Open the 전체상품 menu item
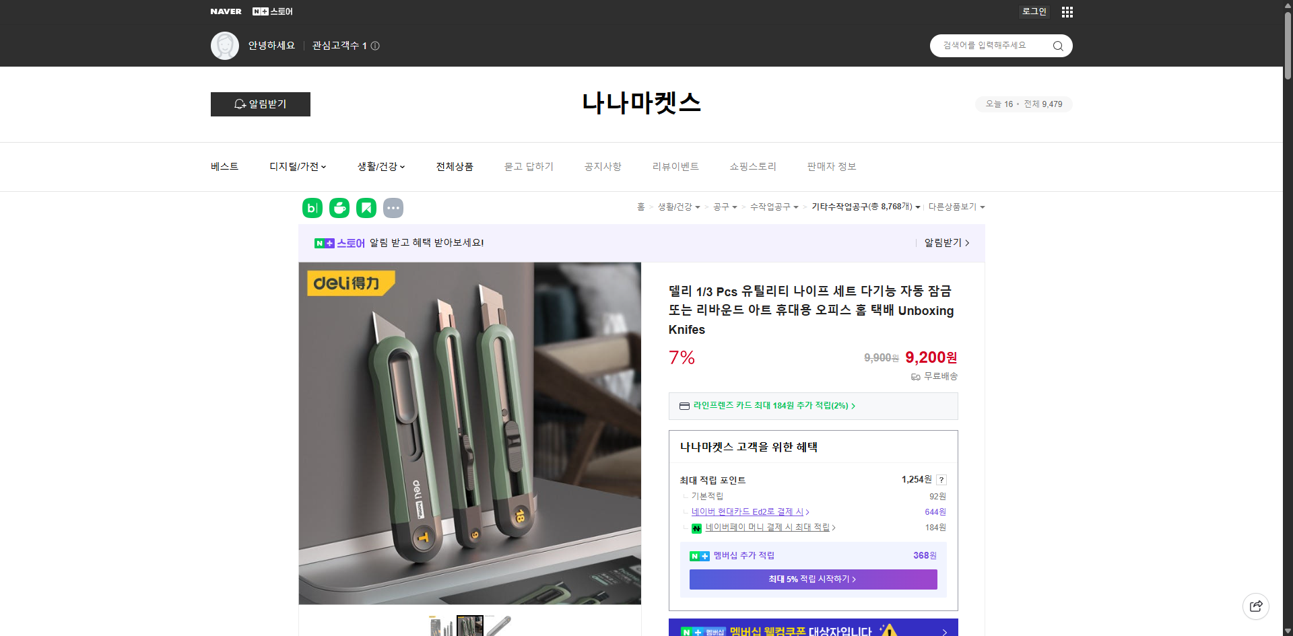Image resolution: width=1293 pixels, height=636 pixels. [x=455, y=166]
